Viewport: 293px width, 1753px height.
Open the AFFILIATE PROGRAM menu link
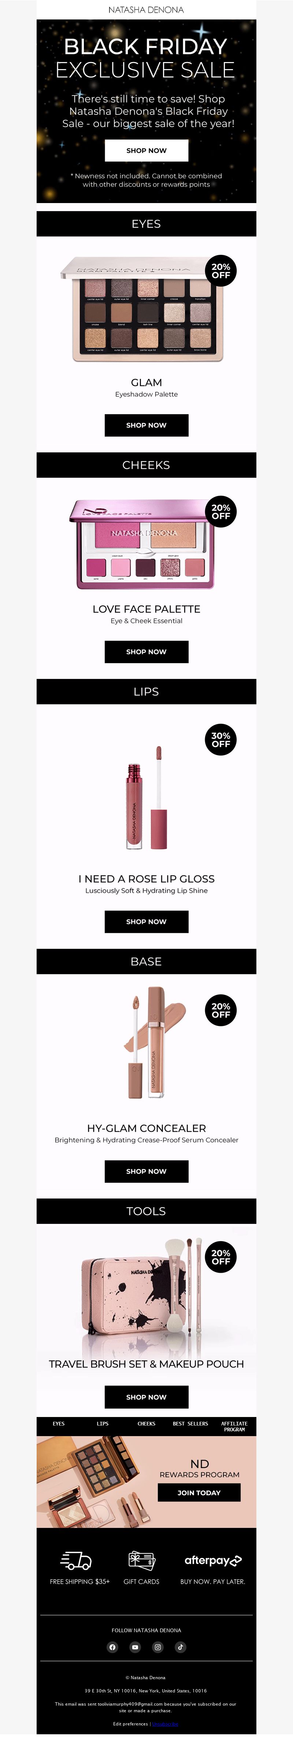pyautogui.click(x=234, y=1426)
